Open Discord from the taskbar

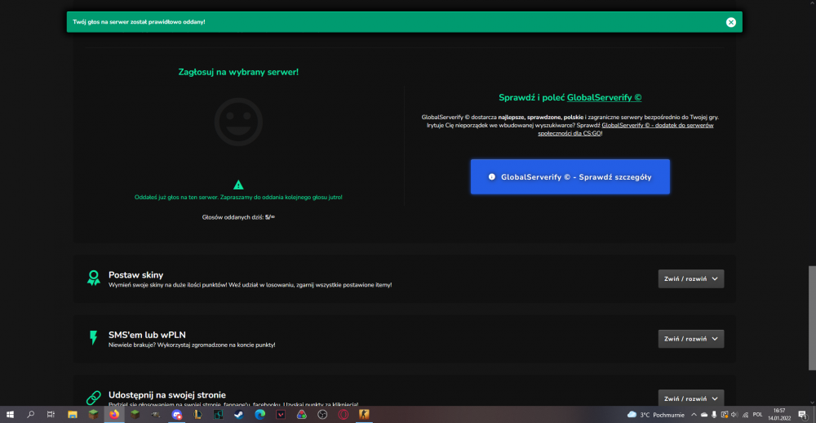click(177, 415)
